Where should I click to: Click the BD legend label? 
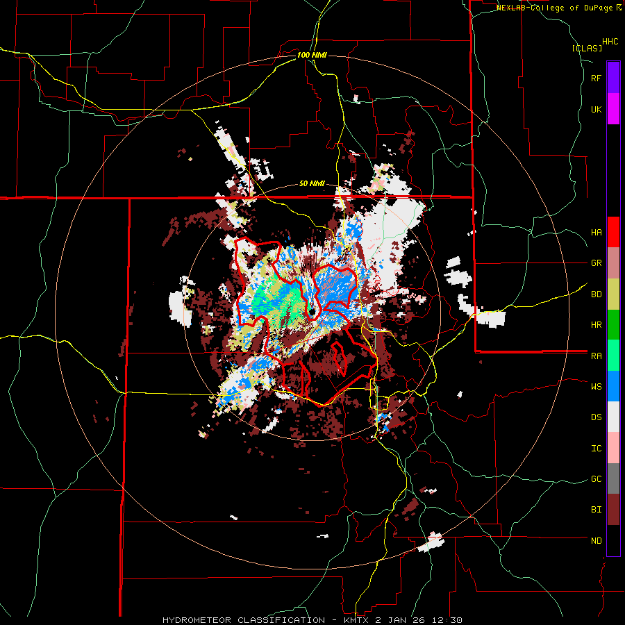pyautogui.click(x=596, y=294)
